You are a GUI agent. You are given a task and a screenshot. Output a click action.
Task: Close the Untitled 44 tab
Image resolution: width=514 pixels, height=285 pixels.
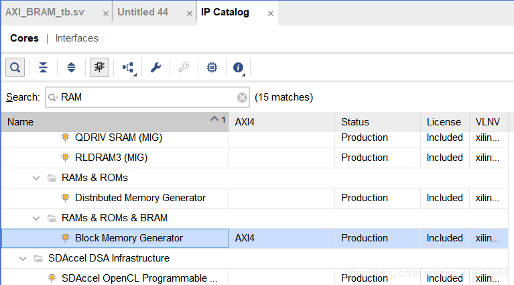pyautogui.click(x=186, y=13)
